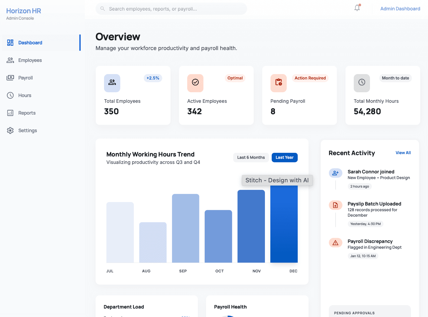Click the Sarah Connor joined person-add icon
The image size is (428, 317).
click(x=335, y=173)
